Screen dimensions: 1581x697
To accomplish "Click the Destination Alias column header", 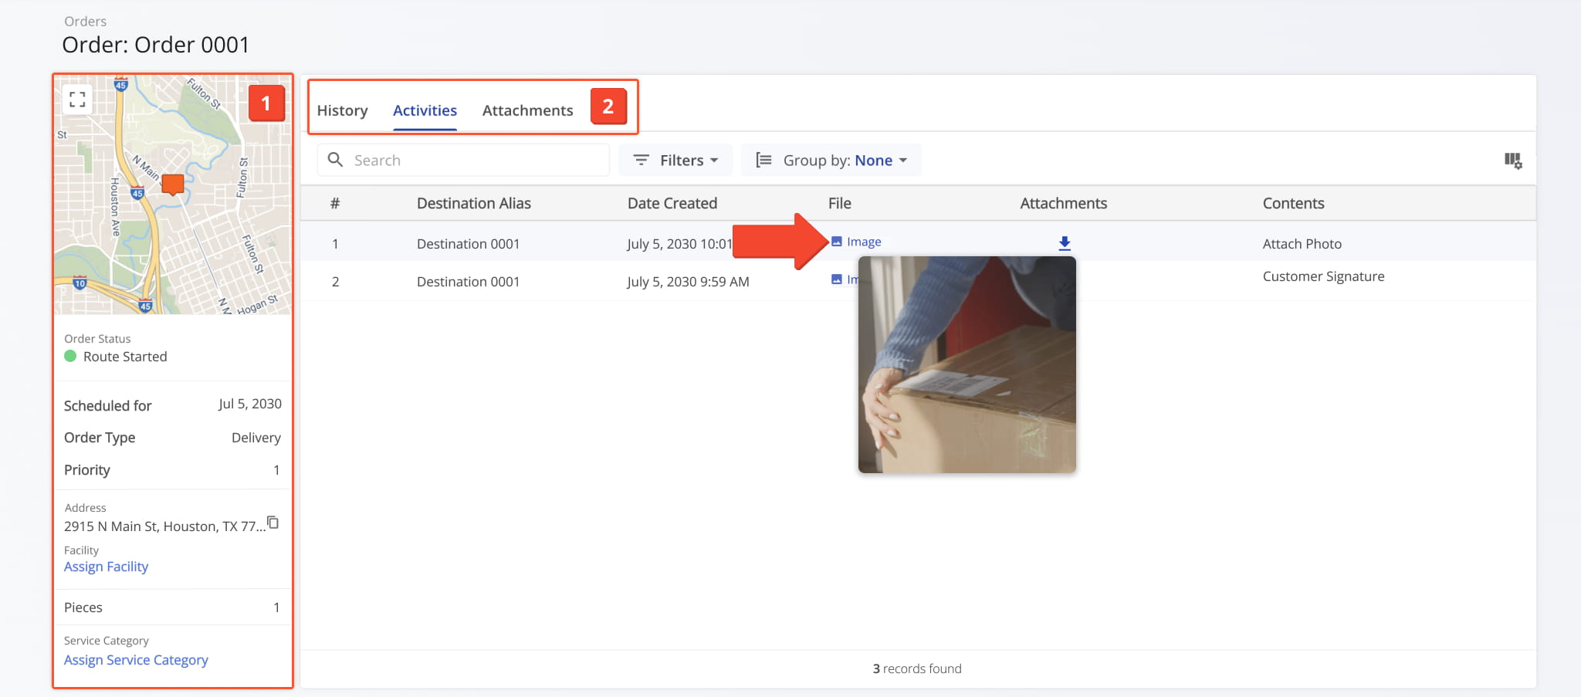I will click(473, 203).
